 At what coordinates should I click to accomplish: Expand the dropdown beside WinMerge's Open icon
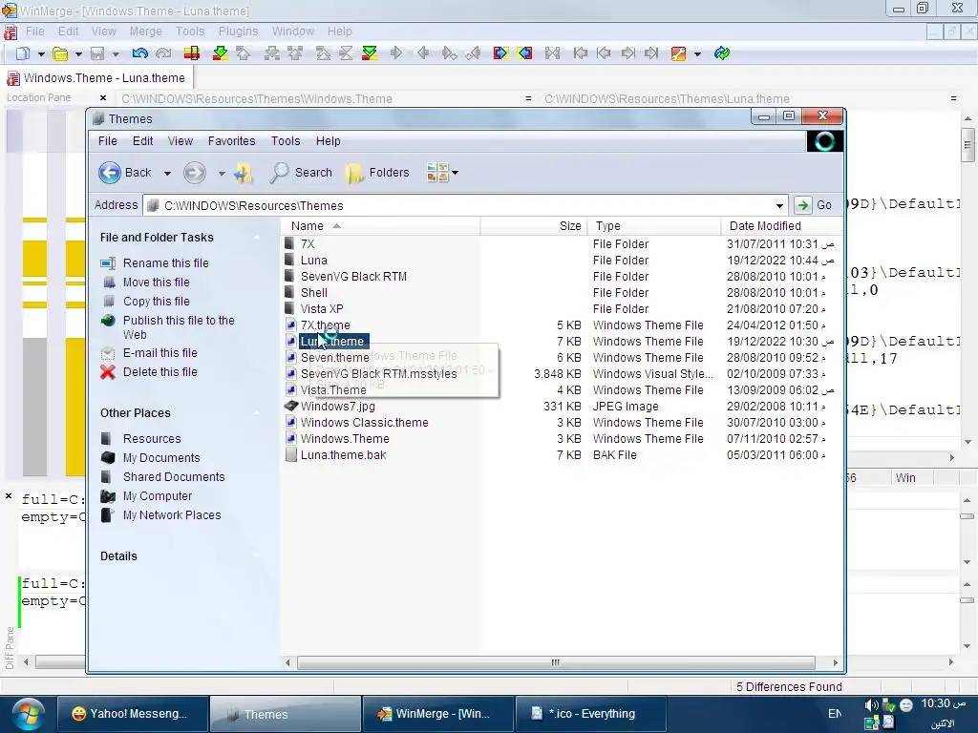(78, 54)
